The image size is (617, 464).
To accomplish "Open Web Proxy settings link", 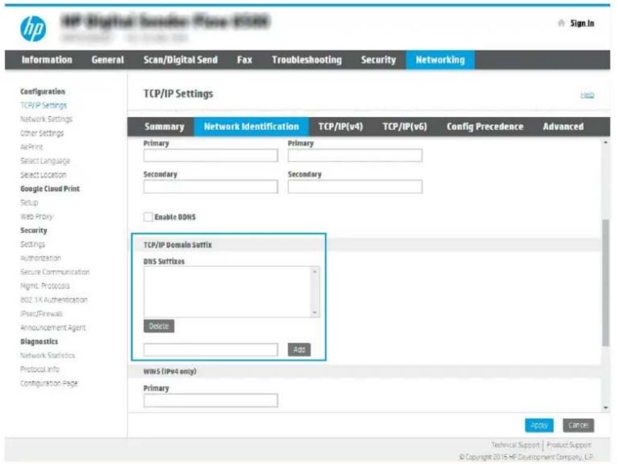I will click(36, 216).
